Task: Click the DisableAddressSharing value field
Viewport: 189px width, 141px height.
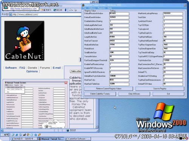Action: [x=119, y=21]
